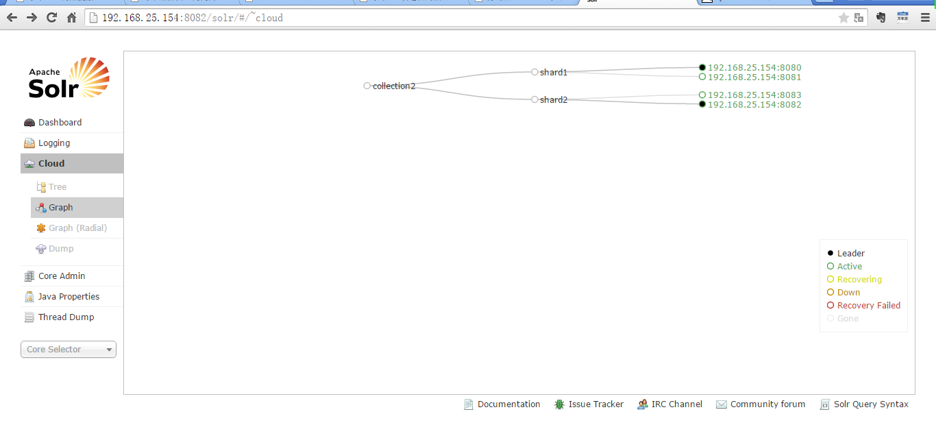
Task: Click the Leader legend entry
Action: point(846,253)
